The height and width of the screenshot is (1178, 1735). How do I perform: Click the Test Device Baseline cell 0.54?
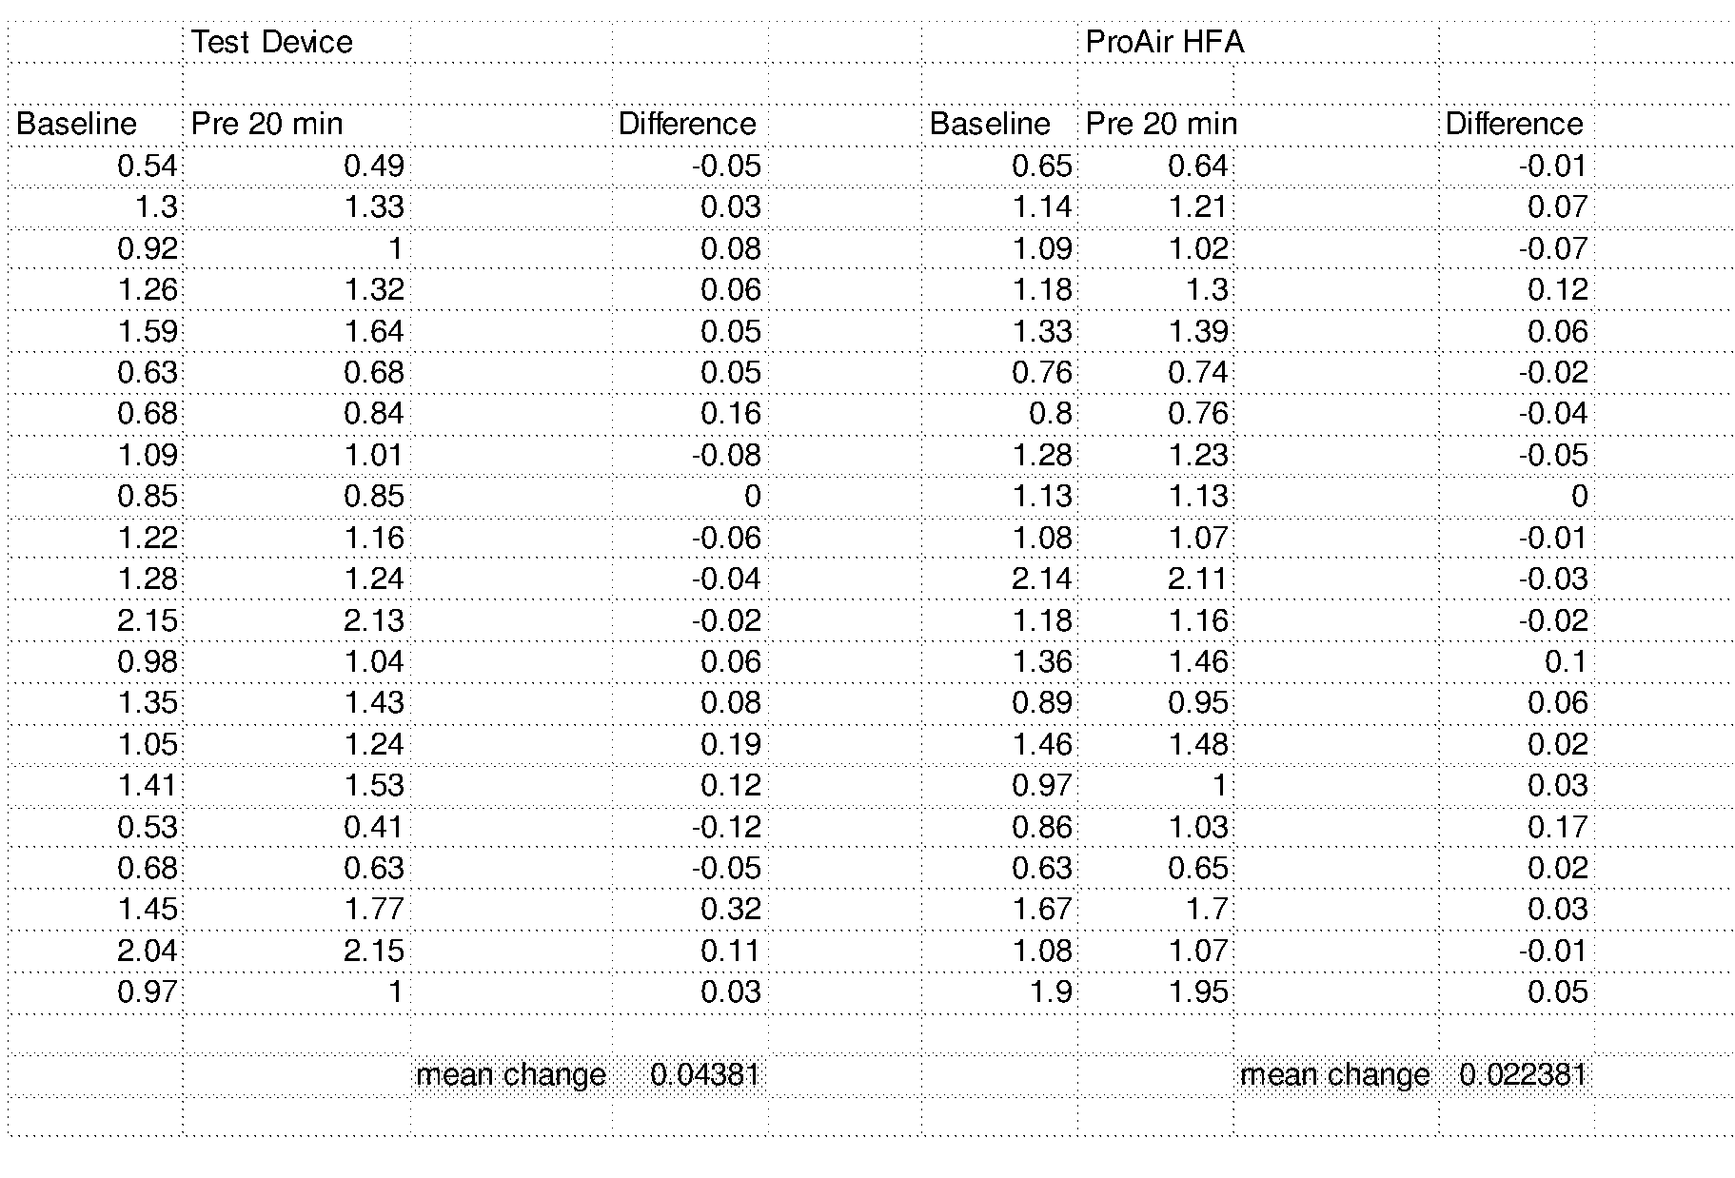point(147,166)
